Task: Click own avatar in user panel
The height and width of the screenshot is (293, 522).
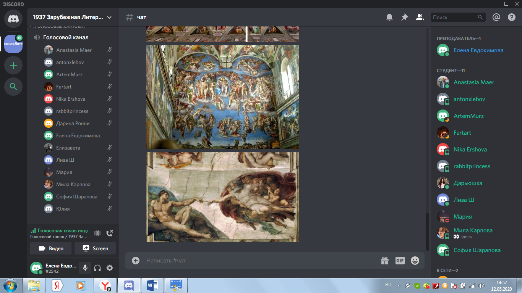Action: (x=36, y=268)
